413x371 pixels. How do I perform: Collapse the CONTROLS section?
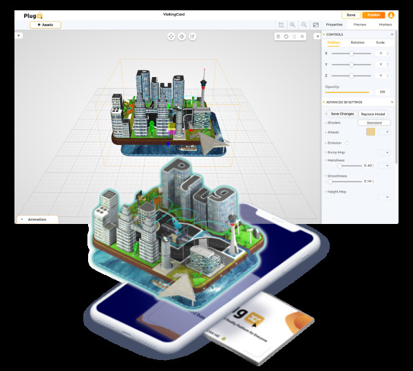(x=392, y=34)
